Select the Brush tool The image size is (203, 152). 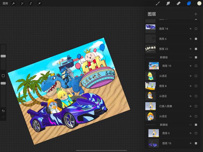158,3
